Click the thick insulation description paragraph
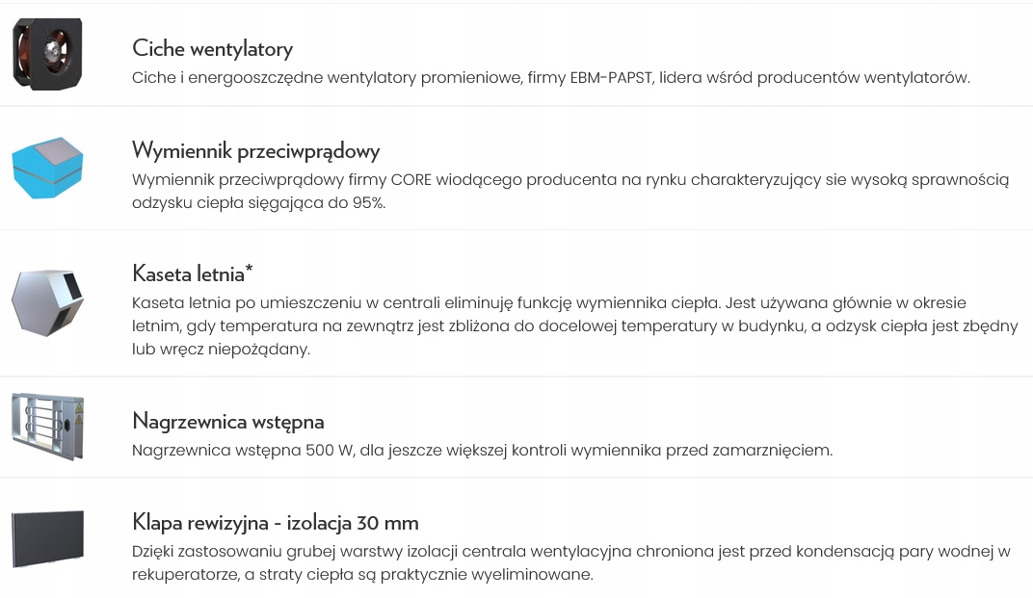Image resolution: width=1033 pixels, height=598 pixels. click(571, 562)
